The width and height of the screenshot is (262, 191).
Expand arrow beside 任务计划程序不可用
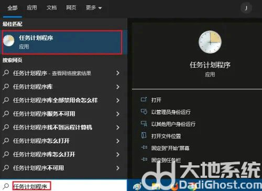click(x=118, y=168)
